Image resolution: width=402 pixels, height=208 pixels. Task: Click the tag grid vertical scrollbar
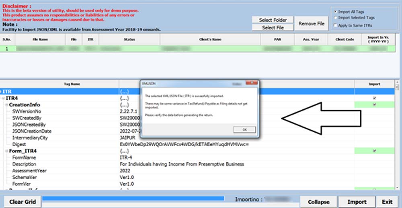tap(398, 136)
